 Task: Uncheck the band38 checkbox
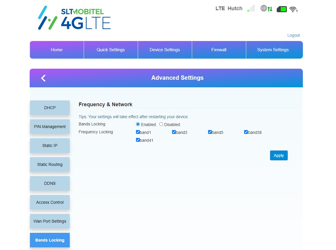click(246, 132)
